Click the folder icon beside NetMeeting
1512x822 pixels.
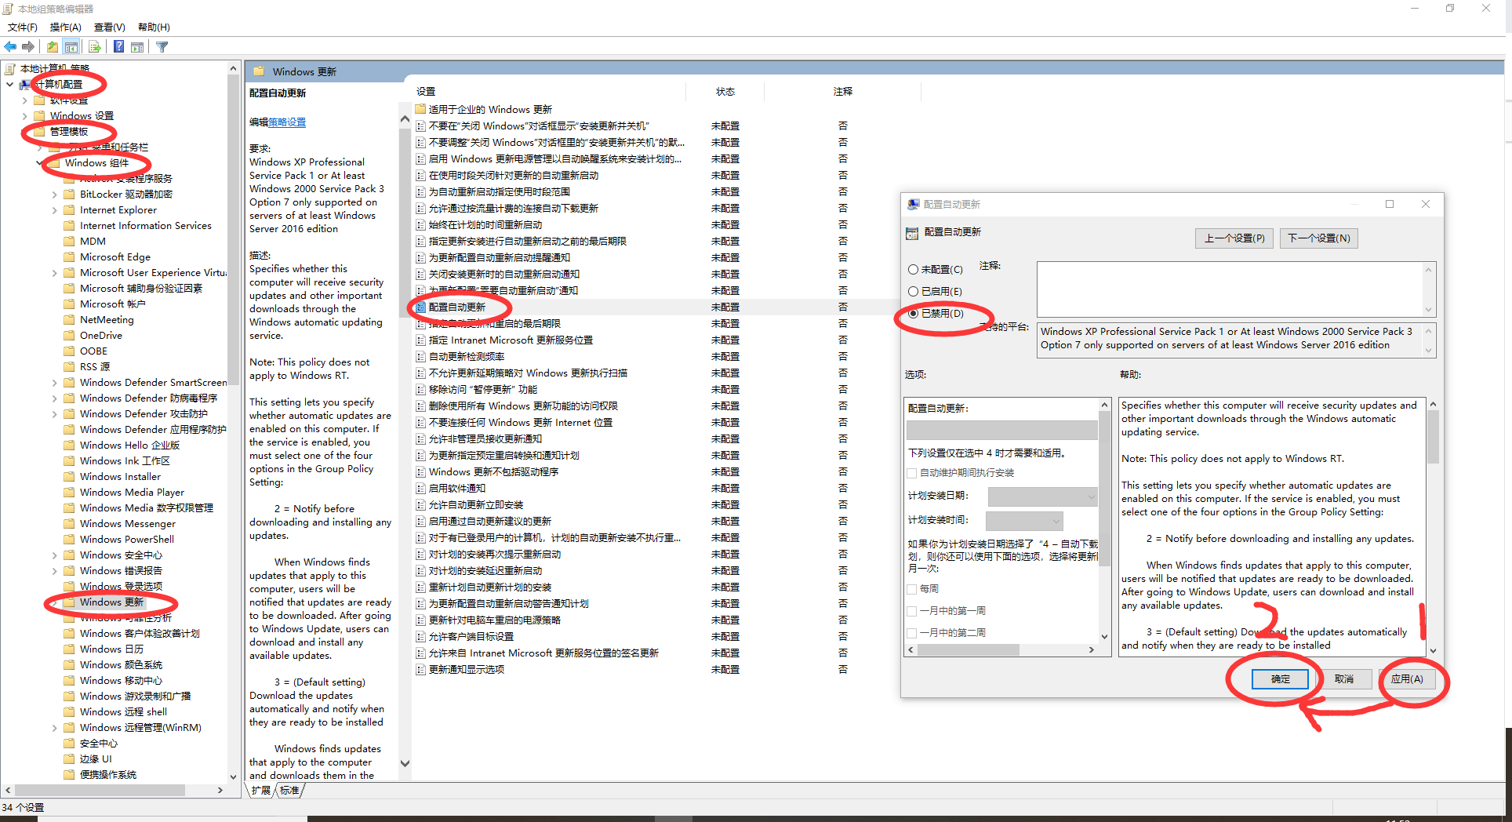69,319
